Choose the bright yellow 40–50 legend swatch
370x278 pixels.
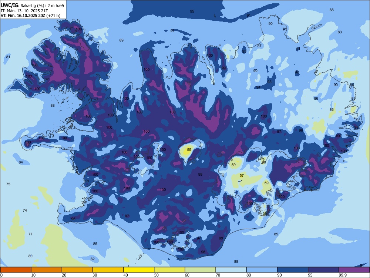pyautogui.click(x=139, y=270)
